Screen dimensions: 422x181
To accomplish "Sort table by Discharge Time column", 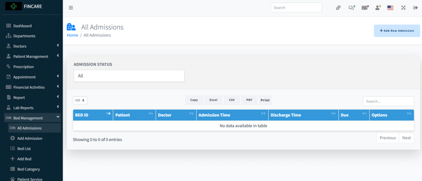I will coord(303,115).
